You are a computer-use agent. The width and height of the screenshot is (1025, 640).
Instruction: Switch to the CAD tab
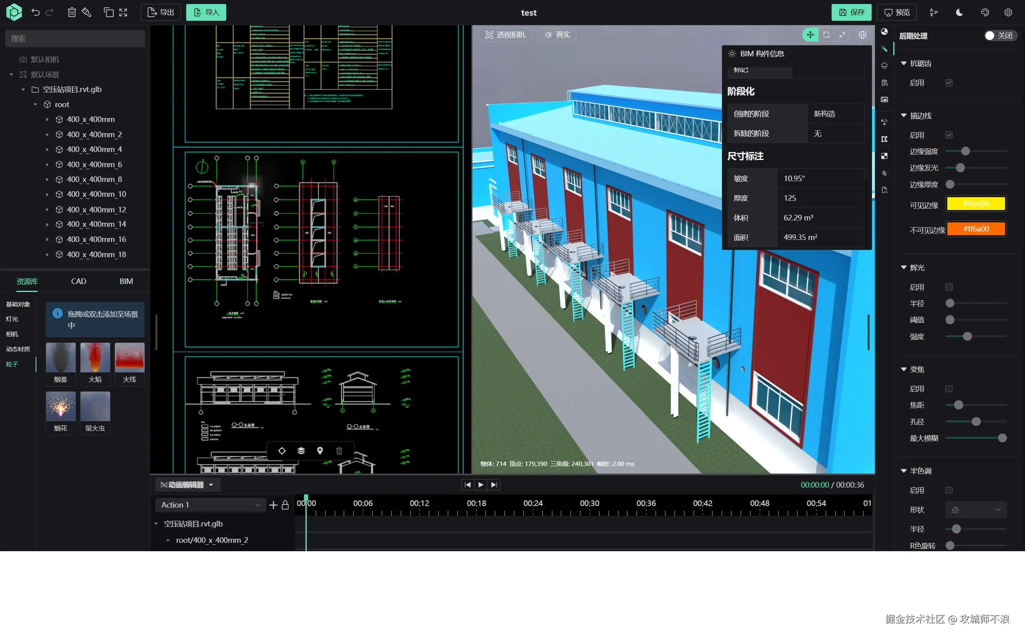78,281
